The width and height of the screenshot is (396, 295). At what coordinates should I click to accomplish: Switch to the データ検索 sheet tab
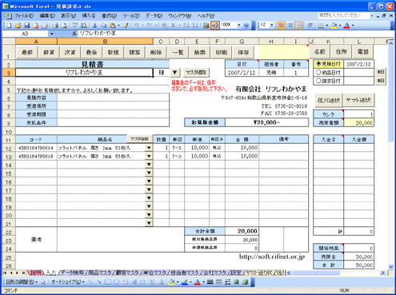72,273
